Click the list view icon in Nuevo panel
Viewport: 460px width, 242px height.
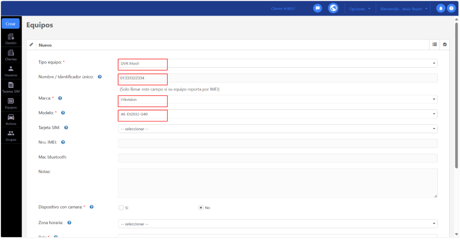(x=434, y=44)
